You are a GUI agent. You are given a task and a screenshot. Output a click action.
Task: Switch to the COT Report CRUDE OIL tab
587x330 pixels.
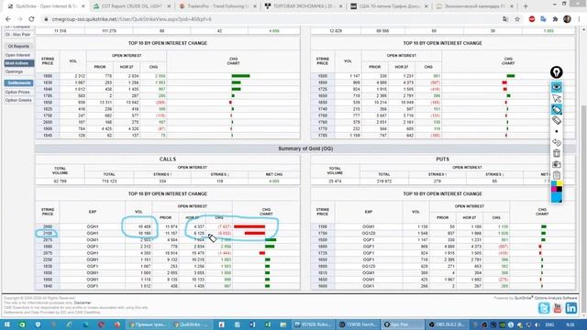tap(132, 6)
